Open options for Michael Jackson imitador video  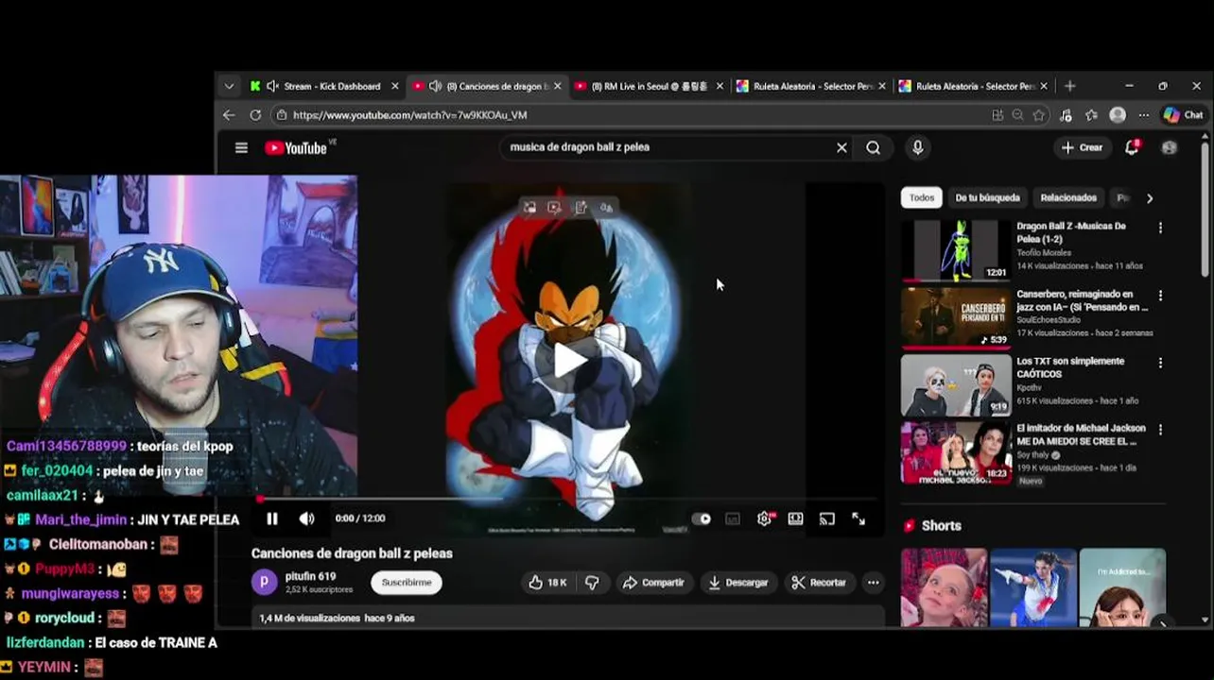pos(1160,429)
